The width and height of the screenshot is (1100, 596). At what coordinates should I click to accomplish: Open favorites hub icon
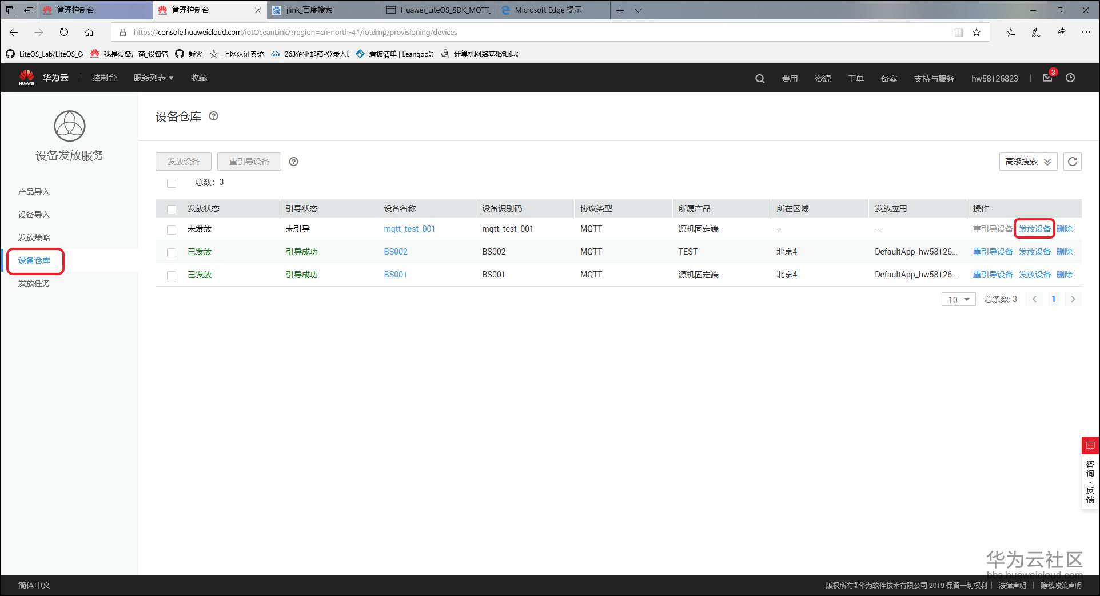[1011, 32]
